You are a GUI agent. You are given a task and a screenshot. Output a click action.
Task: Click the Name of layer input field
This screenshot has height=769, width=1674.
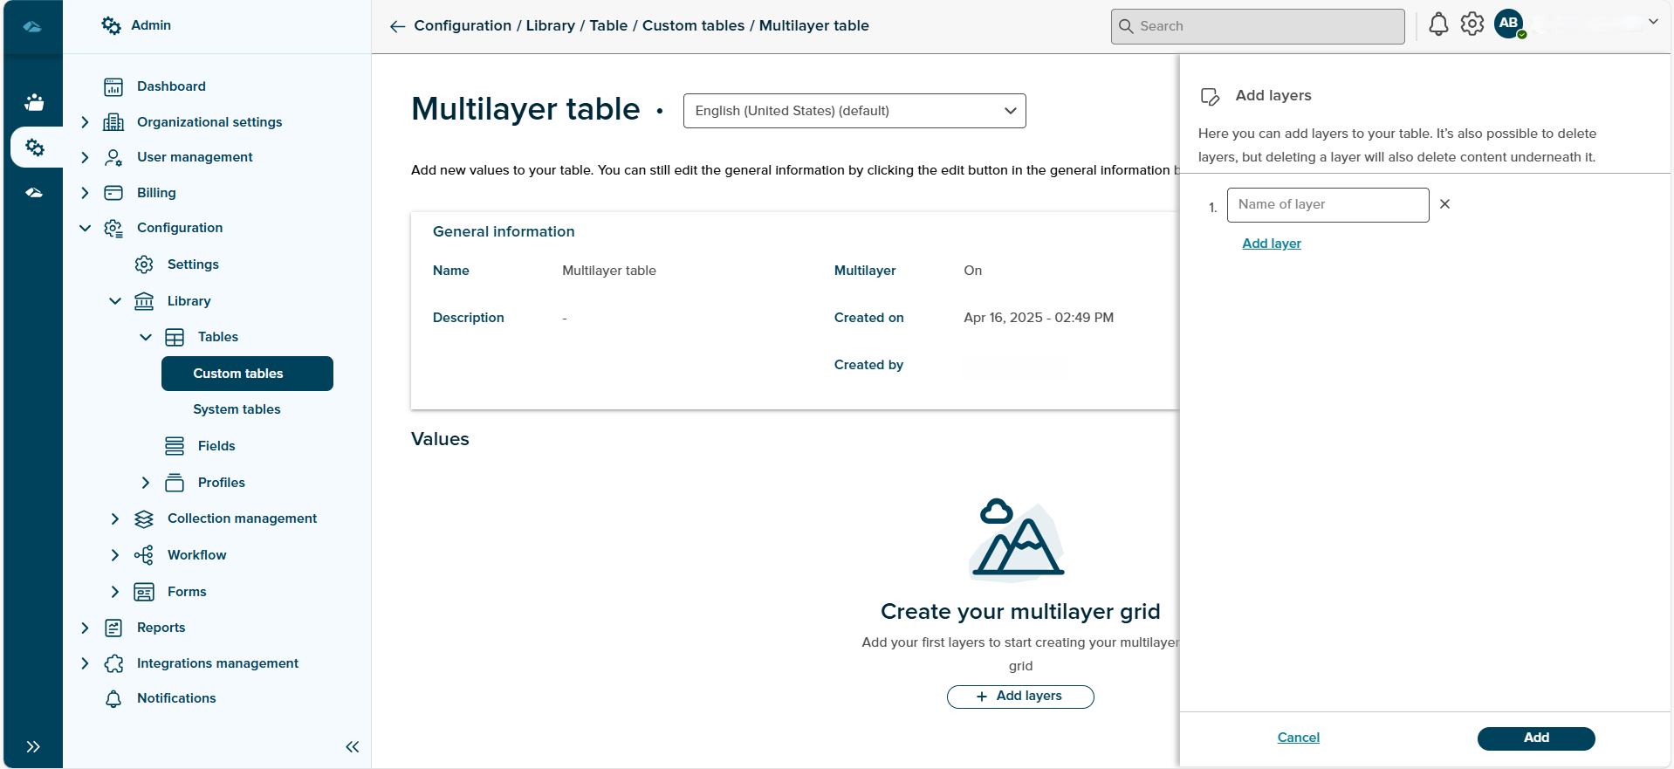click(x=1327, y=205)
